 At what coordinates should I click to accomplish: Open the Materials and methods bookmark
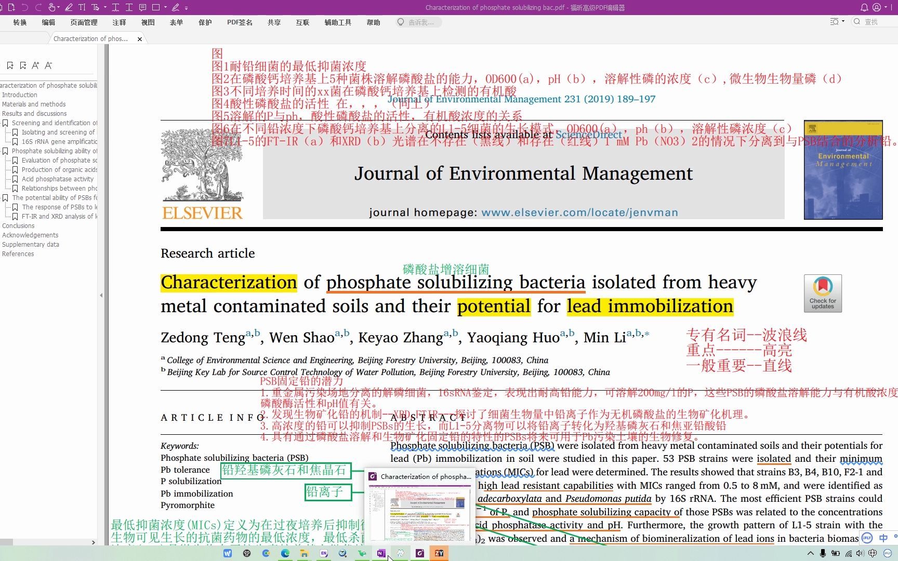(x=34, y=104)
